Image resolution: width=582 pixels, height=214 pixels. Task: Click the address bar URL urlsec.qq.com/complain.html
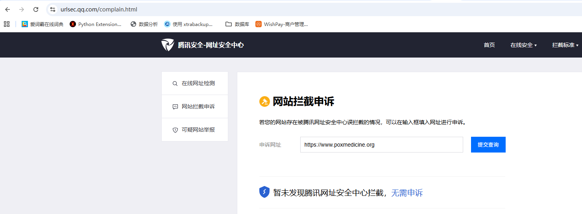pyautogui.click(x=99, y=9)
